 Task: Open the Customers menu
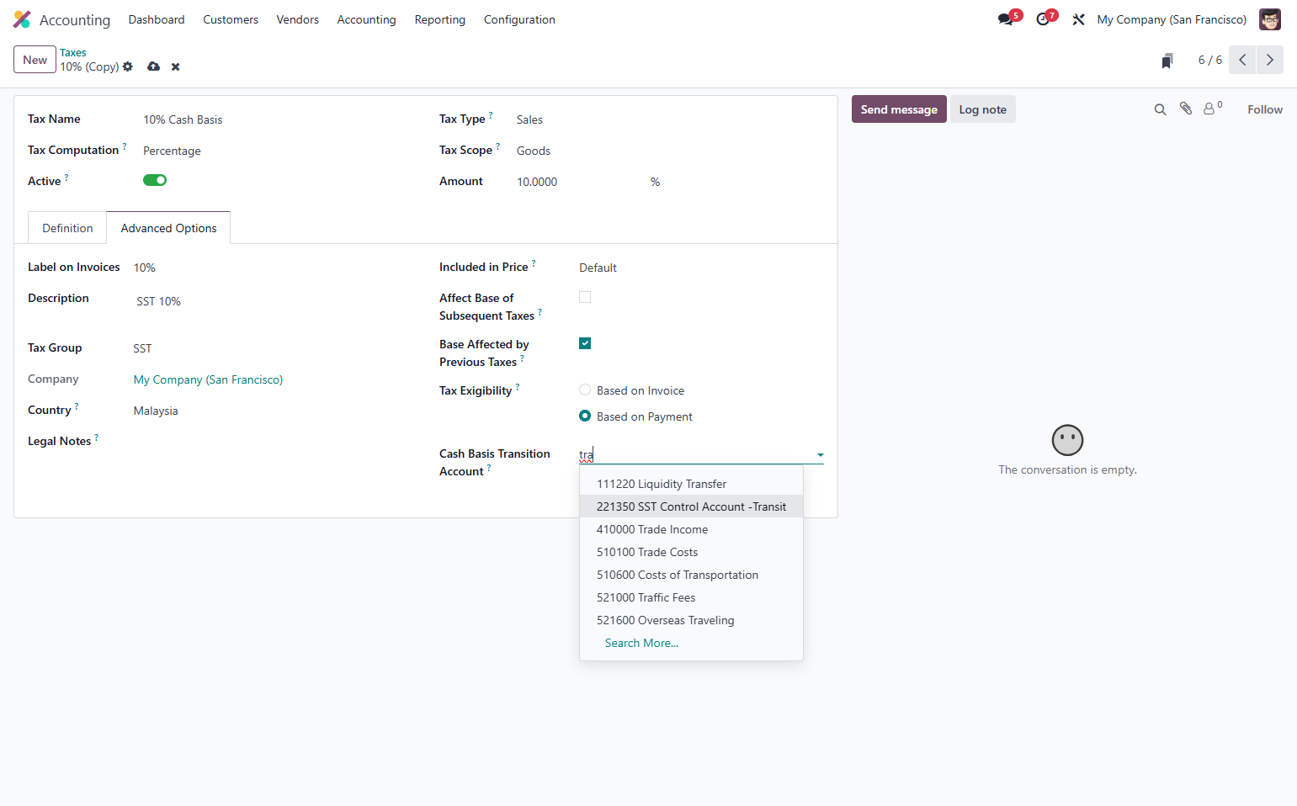(231, 19)
